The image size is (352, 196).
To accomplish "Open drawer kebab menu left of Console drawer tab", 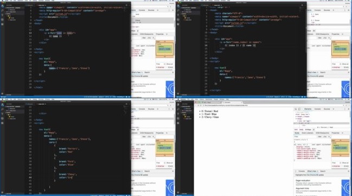I will tap(296, 171).
